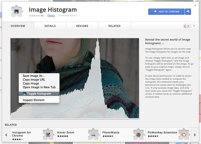
Task: Go to previous related extensions with left arrow
Action: 6,135
